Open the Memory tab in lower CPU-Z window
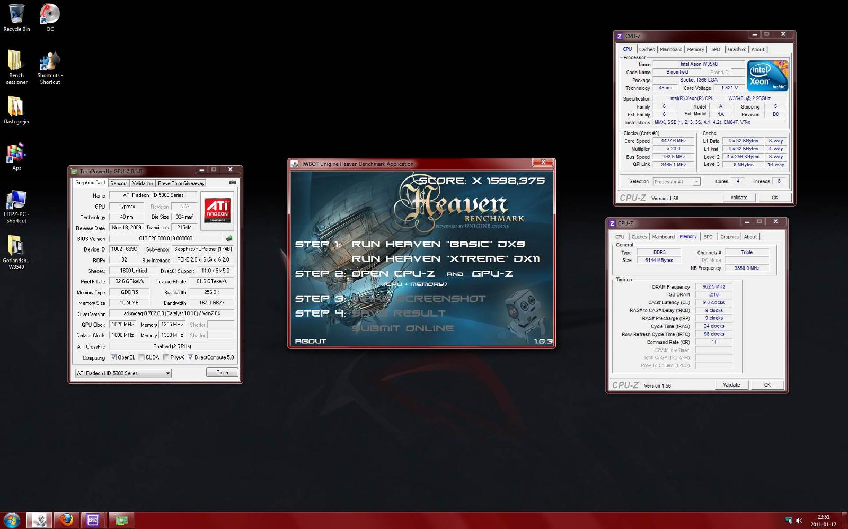This screenshot has width=848, height=529. pyautogui.click(x=688, y=237)
